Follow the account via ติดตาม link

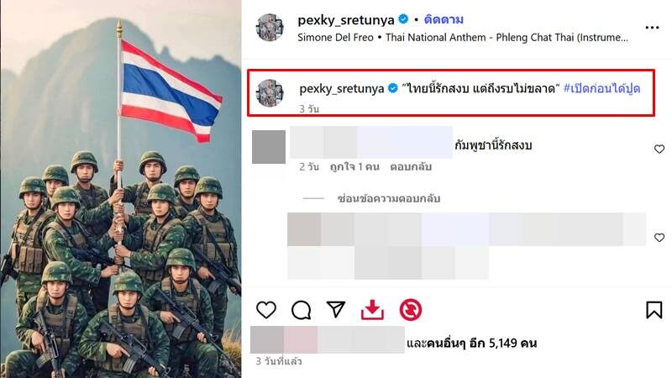click(444, 19)
